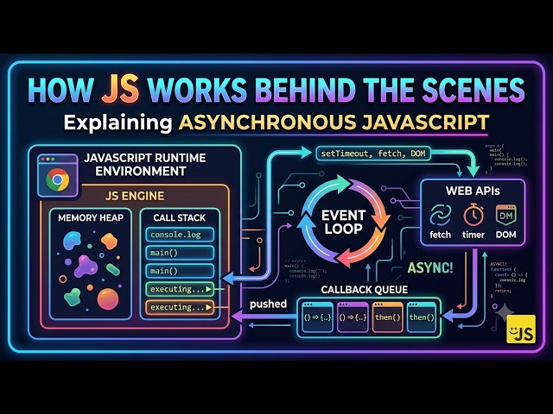
Task: Click the setTimeout, fetch, DOM pill label
Action: 373,154
